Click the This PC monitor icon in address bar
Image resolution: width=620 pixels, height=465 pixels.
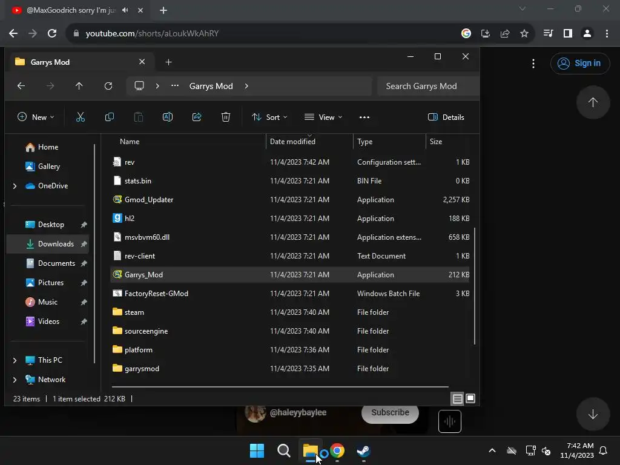coord(139,86)
